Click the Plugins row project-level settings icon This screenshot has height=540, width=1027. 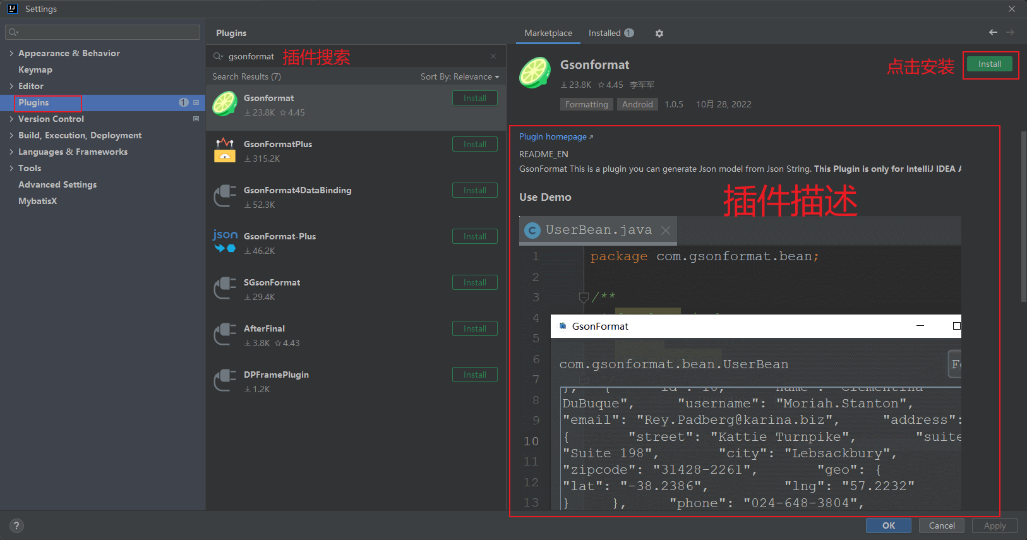click(196, 102)
